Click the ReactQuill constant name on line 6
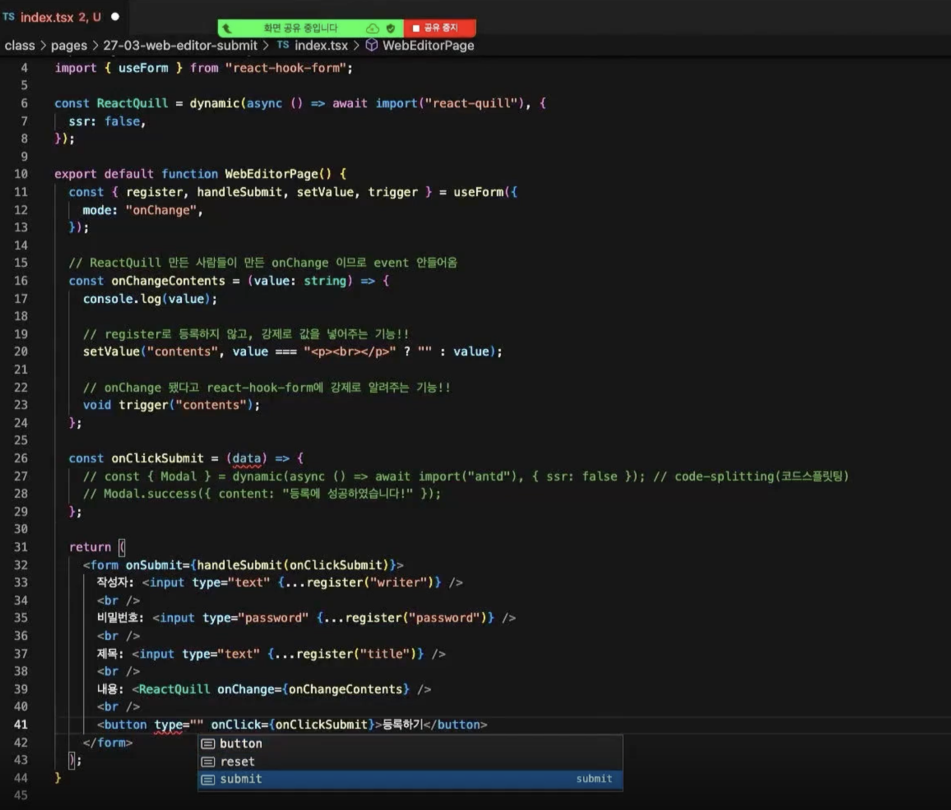Viewport: 951px width, 810px height. click(x=132, y=103)
